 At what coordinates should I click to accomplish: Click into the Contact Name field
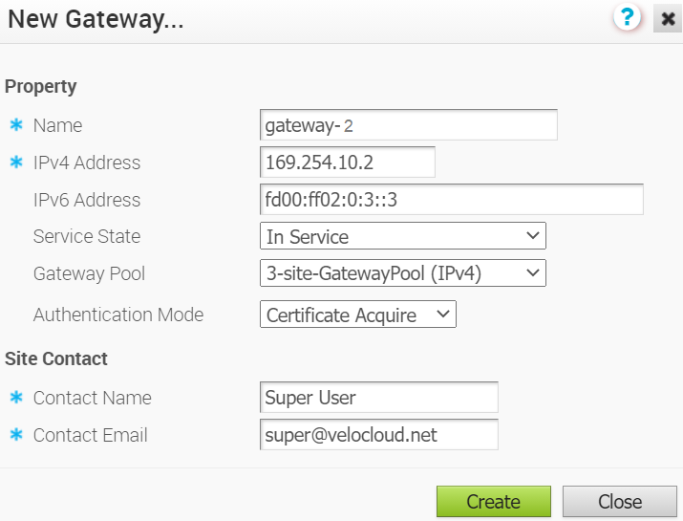378,398
